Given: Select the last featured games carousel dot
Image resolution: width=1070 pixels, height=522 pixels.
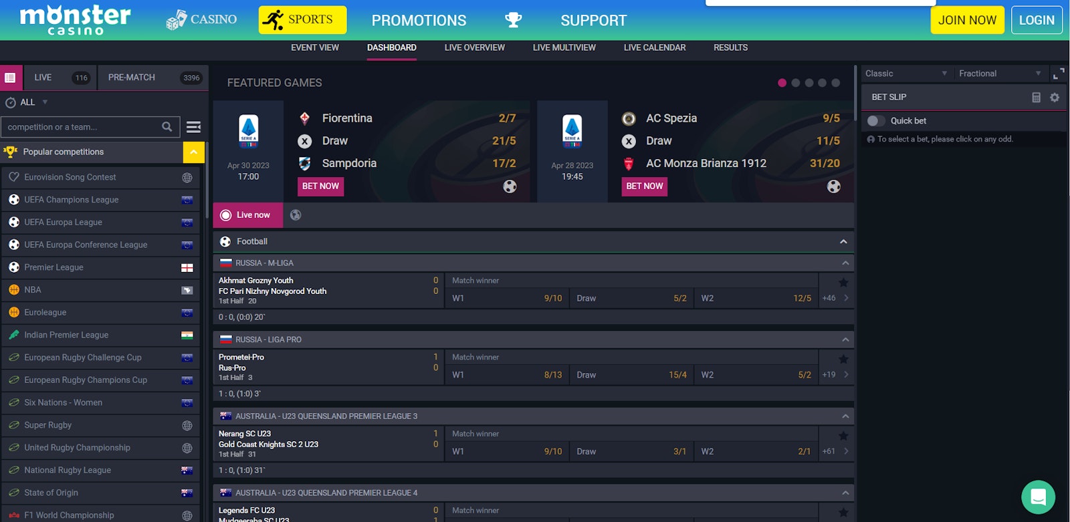Looking at the screenshot, I should (x=835, y=83).
